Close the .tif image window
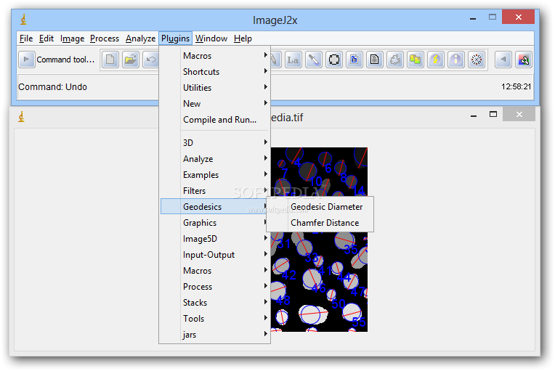 point(519,114)
